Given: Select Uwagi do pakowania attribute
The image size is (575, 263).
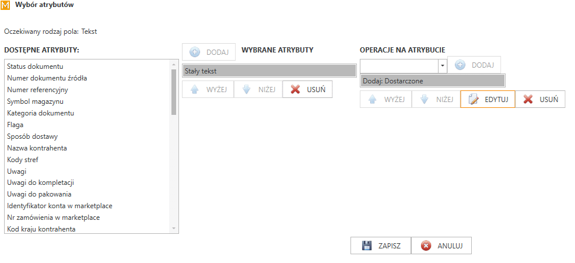Looking at the screenshot, I should (x=88, y=194).
